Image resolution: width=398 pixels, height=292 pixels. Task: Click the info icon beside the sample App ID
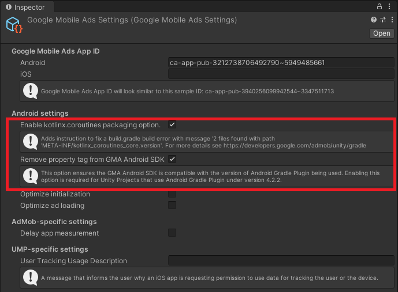coord(31,91)
